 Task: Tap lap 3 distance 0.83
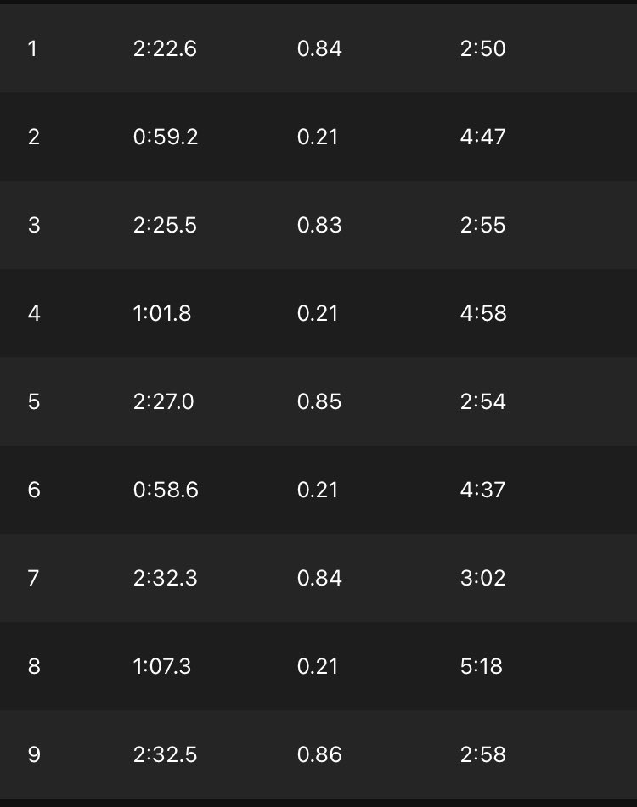(319, 225)
